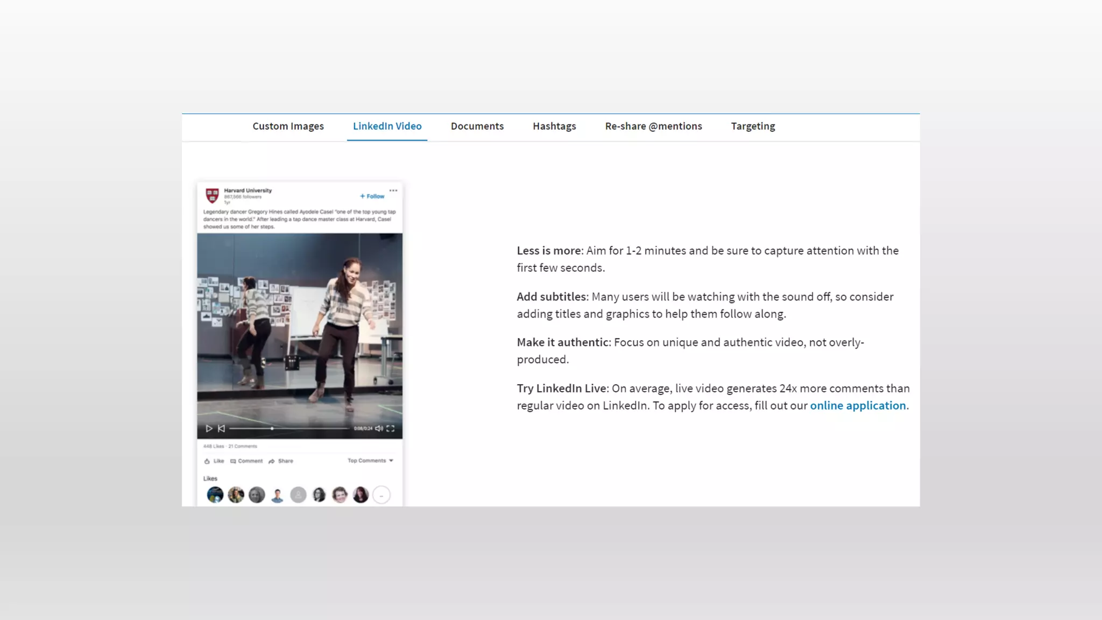Click the video progress bar
Viewport: 1102px width, 620px height.
coord(289,428)
